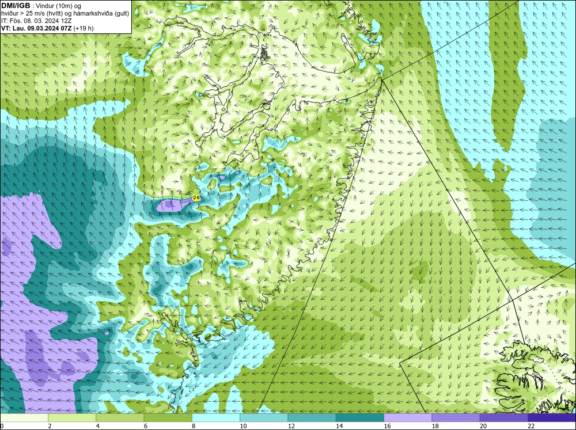Click the legend scale value '8'
The image size is (576, 430).
(x=194, y=426)
